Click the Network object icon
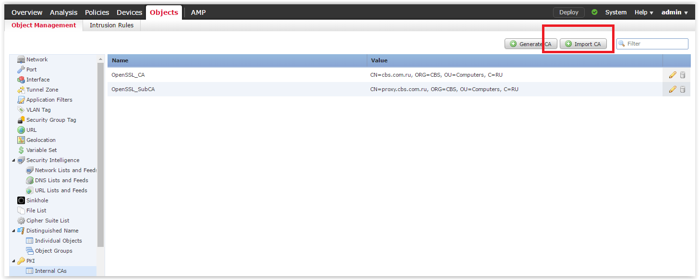 (x=21, y=59)
